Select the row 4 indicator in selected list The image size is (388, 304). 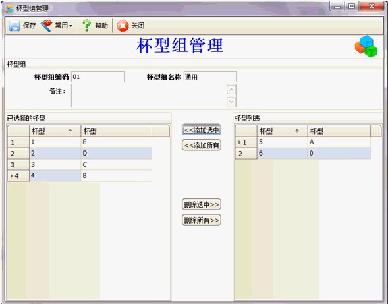[x=18, y=176]
